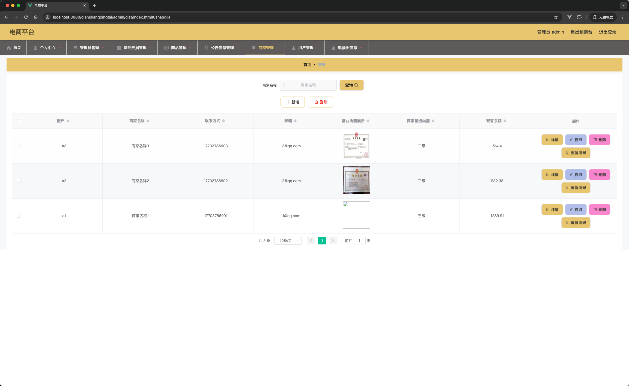Viewport: 629px width, 386px height.
Task: Click the 前往 page number input
Action: pos(359,241)
